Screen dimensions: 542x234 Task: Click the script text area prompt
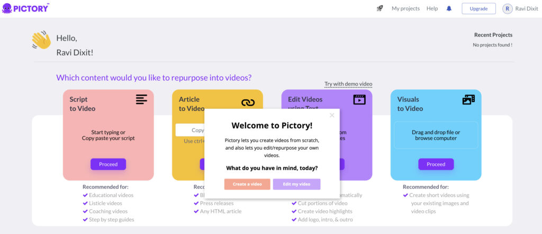pyautogui.click(x=108, y=135)
